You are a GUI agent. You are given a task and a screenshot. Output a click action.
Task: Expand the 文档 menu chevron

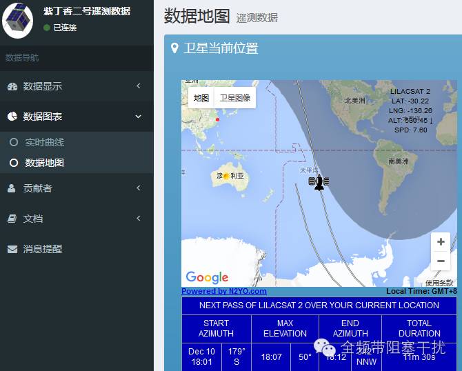click(139, 218)
